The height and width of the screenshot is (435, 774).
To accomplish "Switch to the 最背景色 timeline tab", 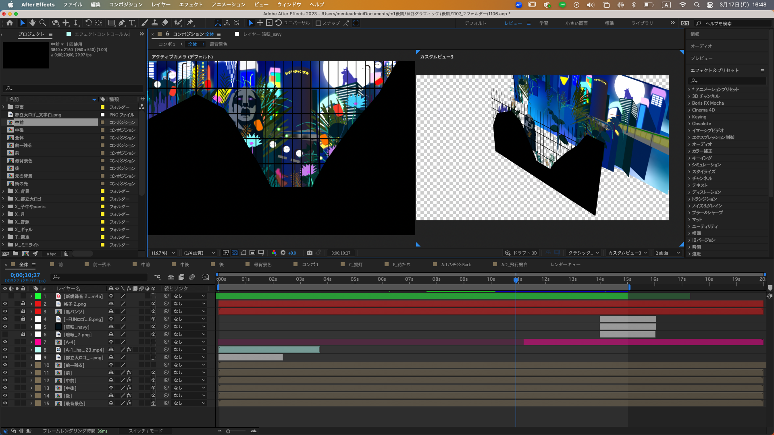I will 262,265.
